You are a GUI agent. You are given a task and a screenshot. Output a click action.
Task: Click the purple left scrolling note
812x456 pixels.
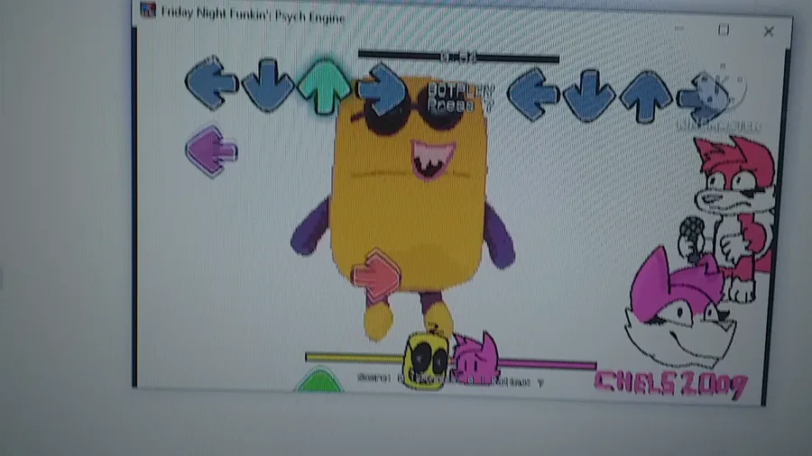pyautogui.click(x=211, y=151)
